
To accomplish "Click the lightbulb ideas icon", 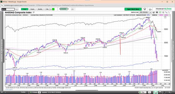I will [x=145, y=9].
